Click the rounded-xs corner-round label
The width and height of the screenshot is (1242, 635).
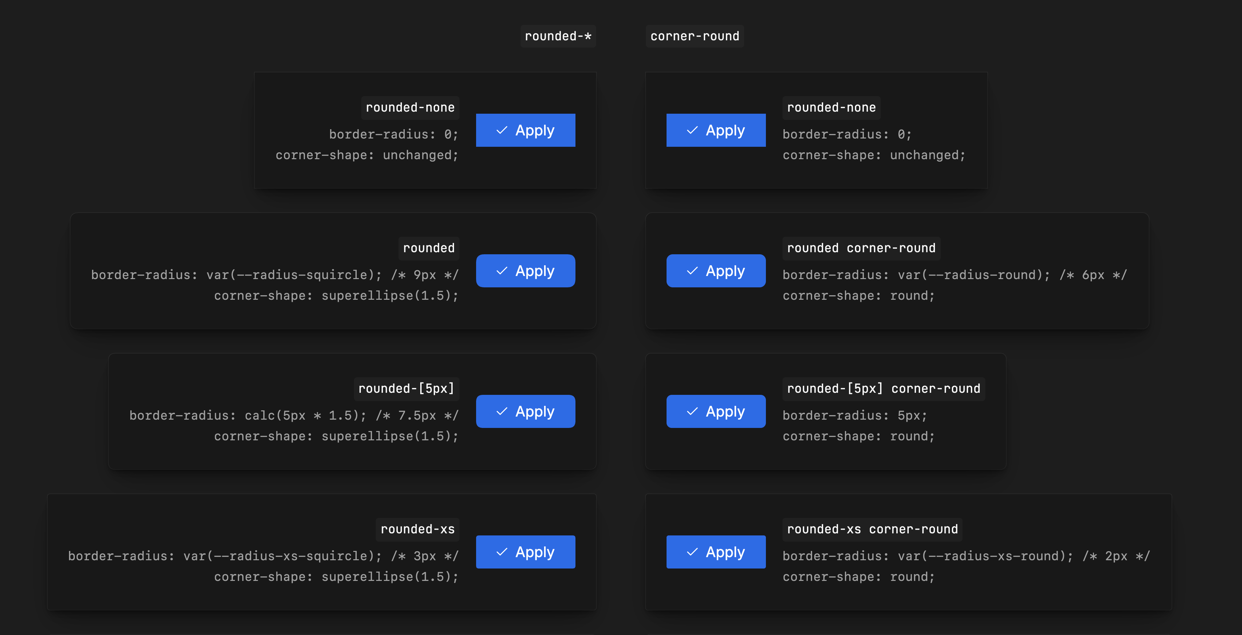pyautogui.click(x=873, y=529)
